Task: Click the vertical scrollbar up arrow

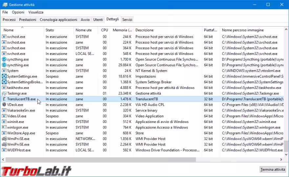Action: click(x=286, y=29)
